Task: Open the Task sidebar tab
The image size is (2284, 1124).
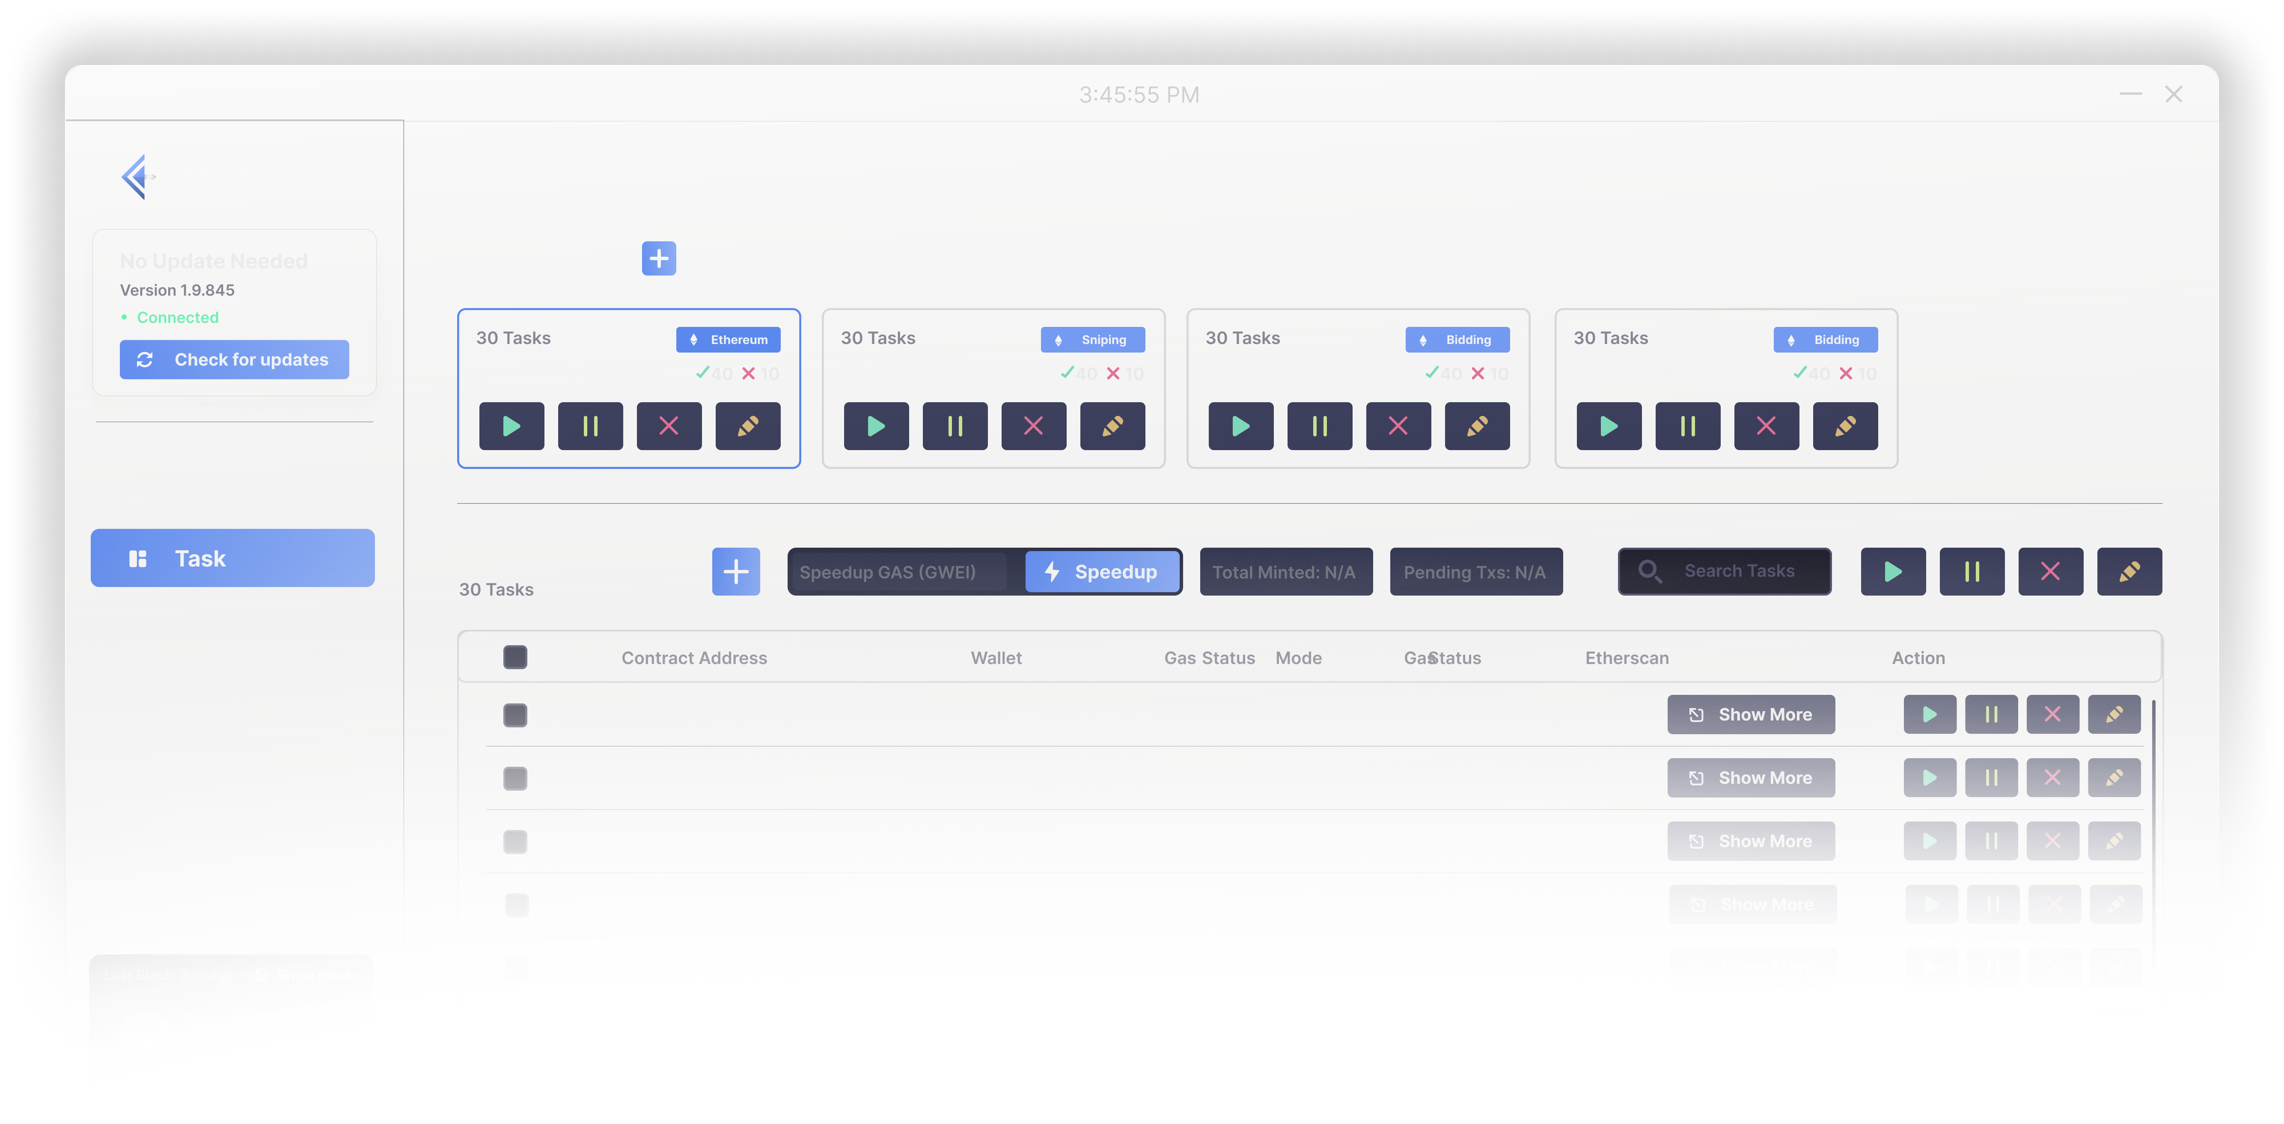Action: pyautogui.click(x=232, y=558)
